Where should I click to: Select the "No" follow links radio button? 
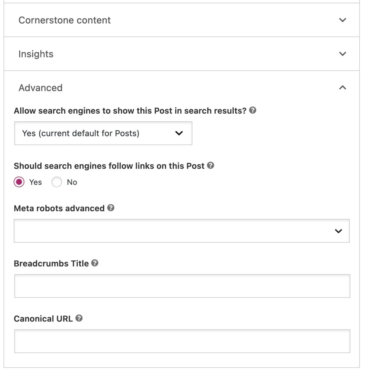57,182
